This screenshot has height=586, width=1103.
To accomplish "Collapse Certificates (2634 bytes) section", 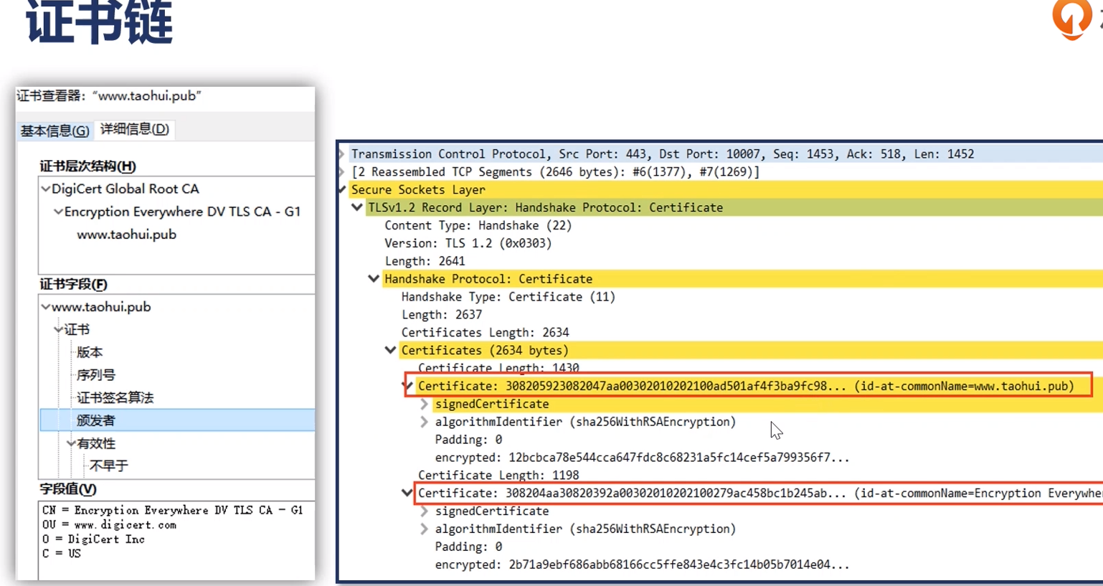I will pos(390,350).
